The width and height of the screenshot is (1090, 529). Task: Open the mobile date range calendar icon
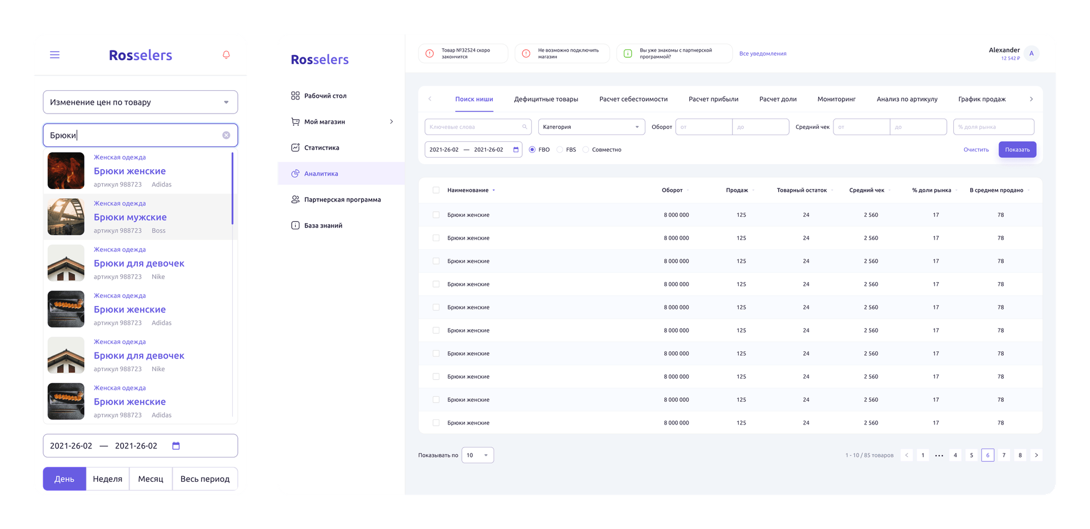coord(176,446)
